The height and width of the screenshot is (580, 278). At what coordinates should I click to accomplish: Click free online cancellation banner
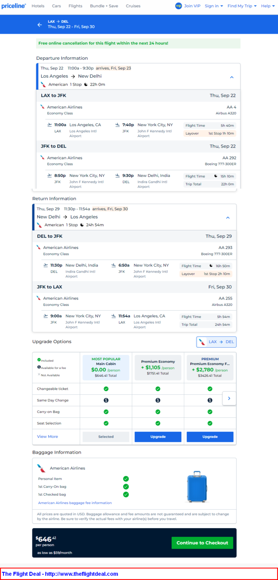(x=138, y=43)
